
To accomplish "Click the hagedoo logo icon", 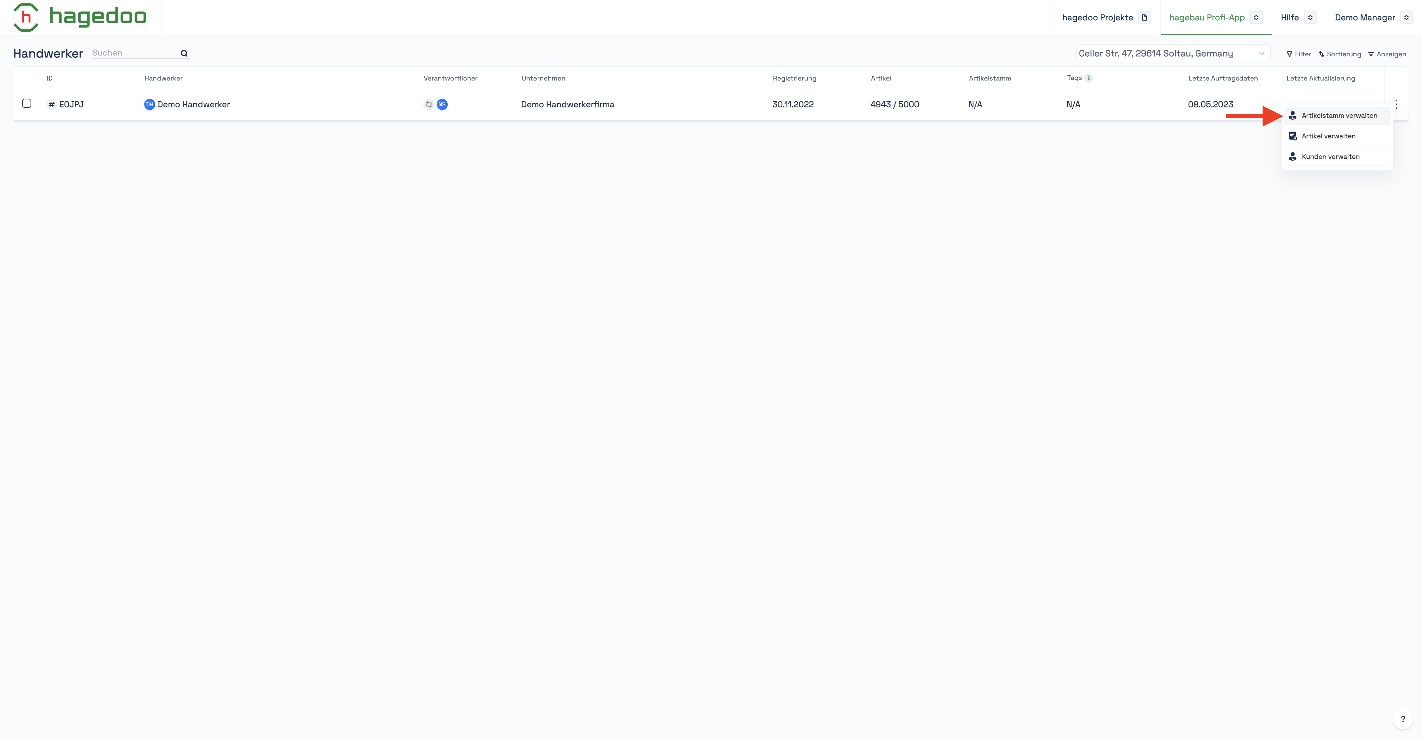I will (x=25, y=17).
